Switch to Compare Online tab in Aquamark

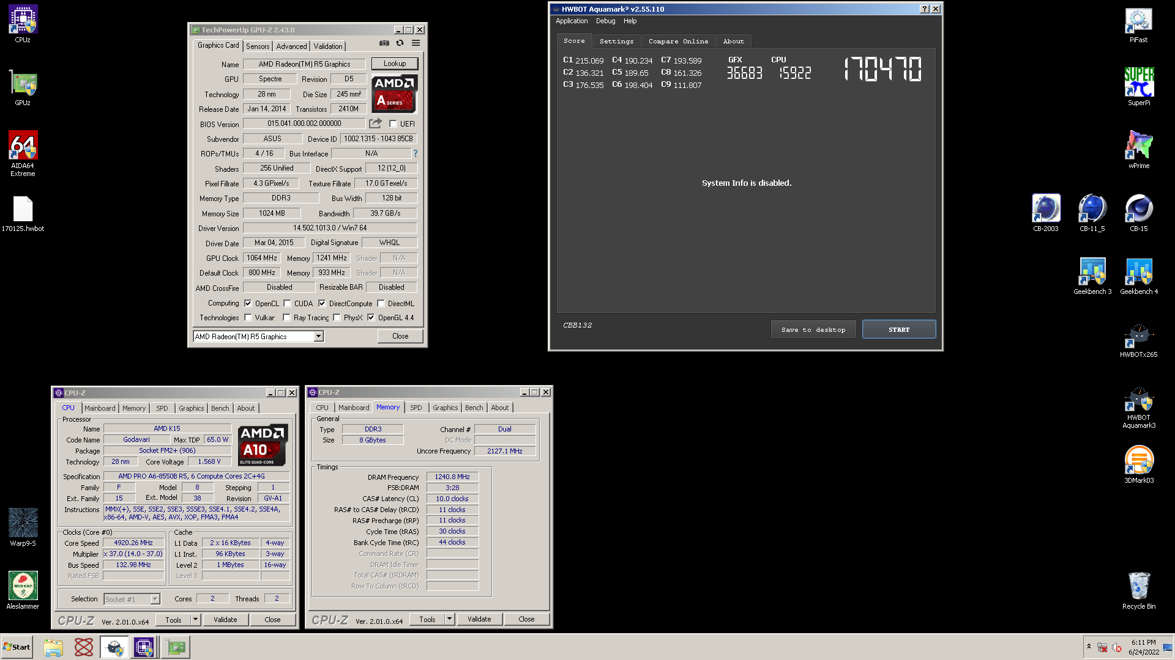click(x=678, y=41)
